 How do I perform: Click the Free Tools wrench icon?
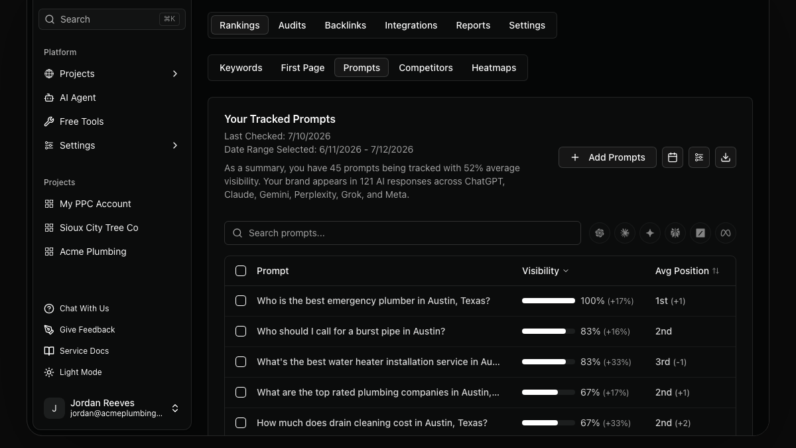[49, 121]
